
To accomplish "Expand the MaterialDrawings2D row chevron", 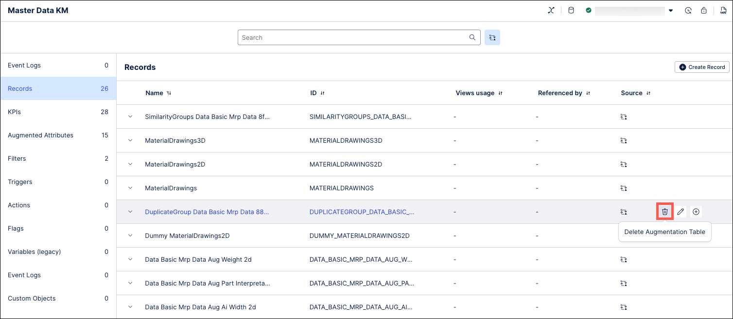I will point(130,164).
